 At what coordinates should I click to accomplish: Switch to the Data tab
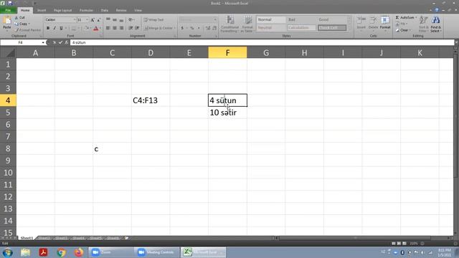pos(105,10)
